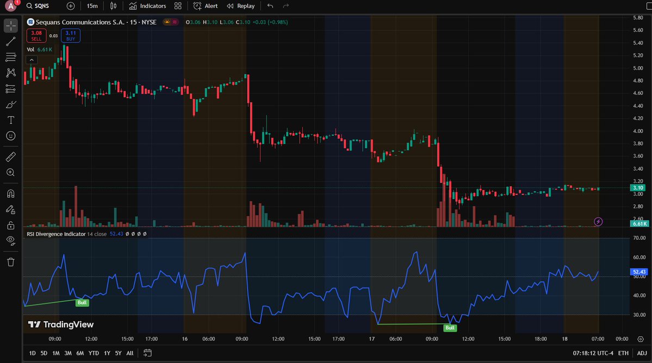Open the indicator templates grid
Screen dimensions: 652x363
178,6
